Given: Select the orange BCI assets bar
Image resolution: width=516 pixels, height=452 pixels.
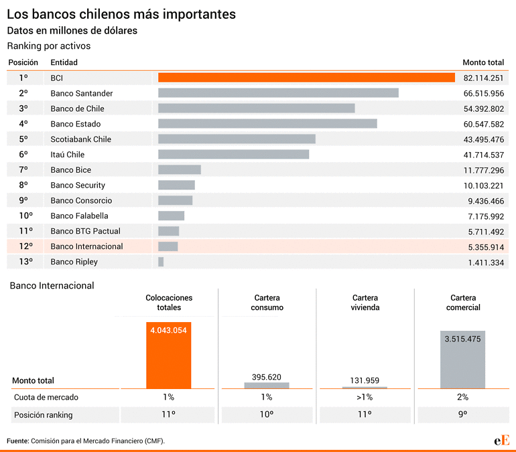Looking at the screenshot, I should 306,78.
